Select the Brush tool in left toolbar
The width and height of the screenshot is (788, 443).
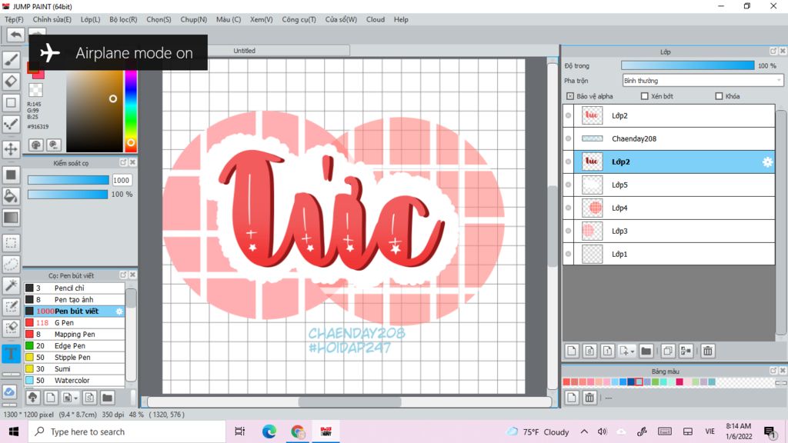(x=11, y=59)
